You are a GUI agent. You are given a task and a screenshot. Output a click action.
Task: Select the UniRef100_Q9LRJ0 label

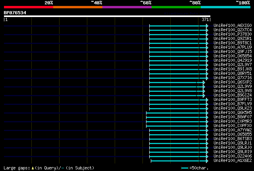pos(233,148)
